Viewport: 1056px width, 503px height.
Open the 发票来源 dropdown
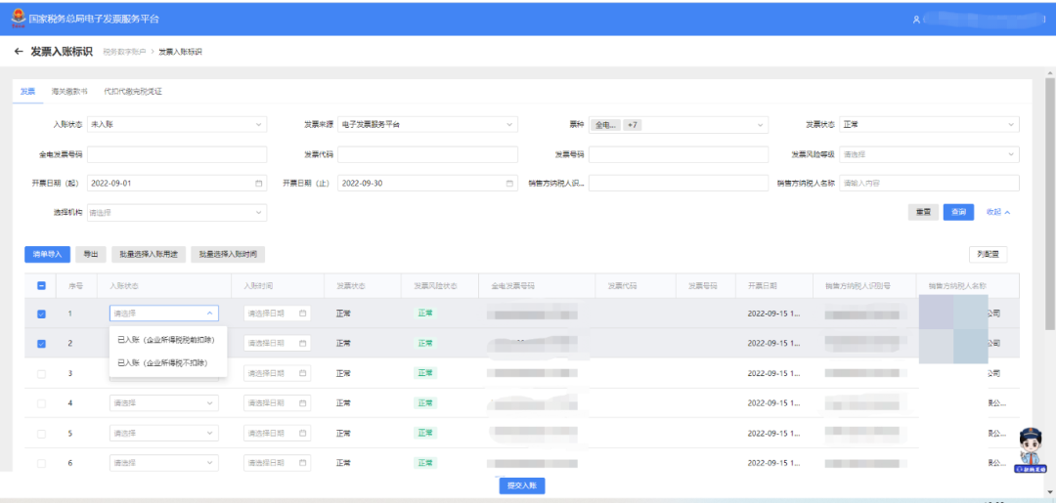(x=427, y=125)
